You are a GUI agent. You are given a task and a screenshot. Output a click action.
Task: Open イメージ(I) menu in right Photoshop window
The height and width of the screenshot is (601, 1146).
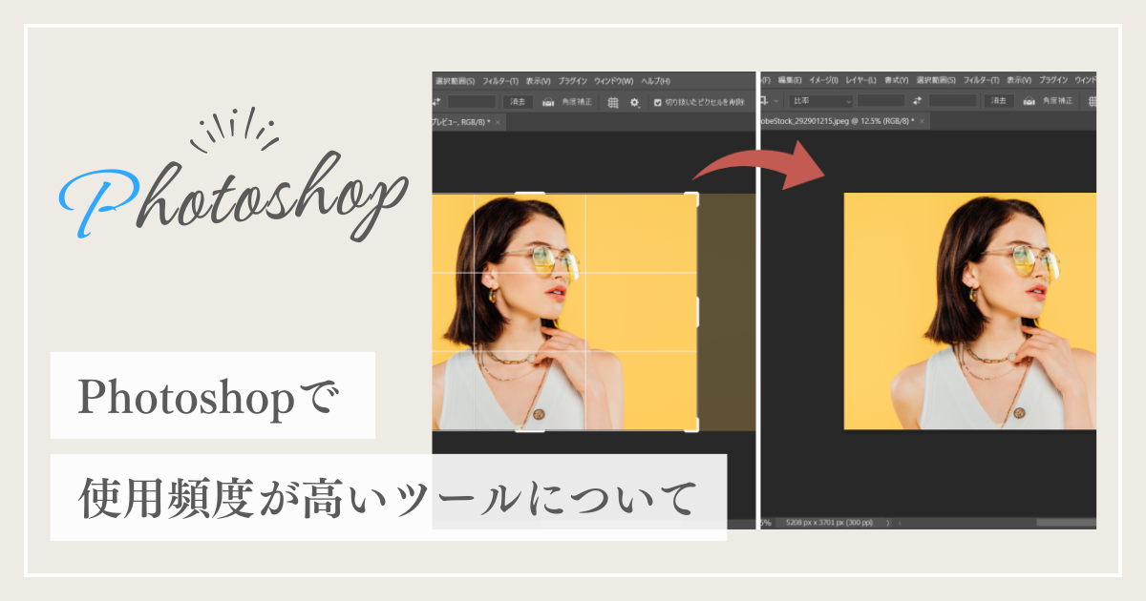824,81
